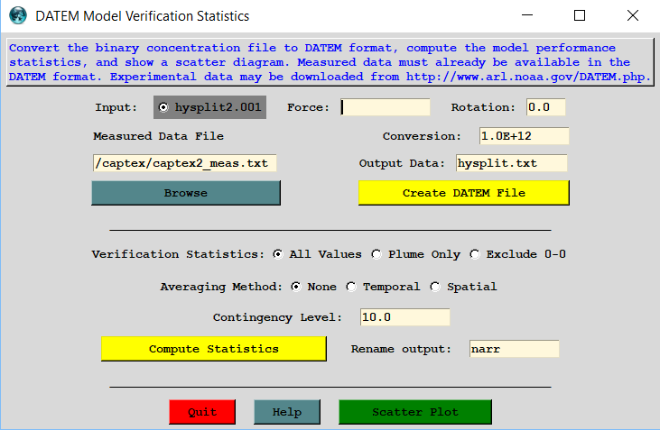Choose Plume Only verification statistics
The height and width of the screenshot is (430, 660).
click(416, 254)
